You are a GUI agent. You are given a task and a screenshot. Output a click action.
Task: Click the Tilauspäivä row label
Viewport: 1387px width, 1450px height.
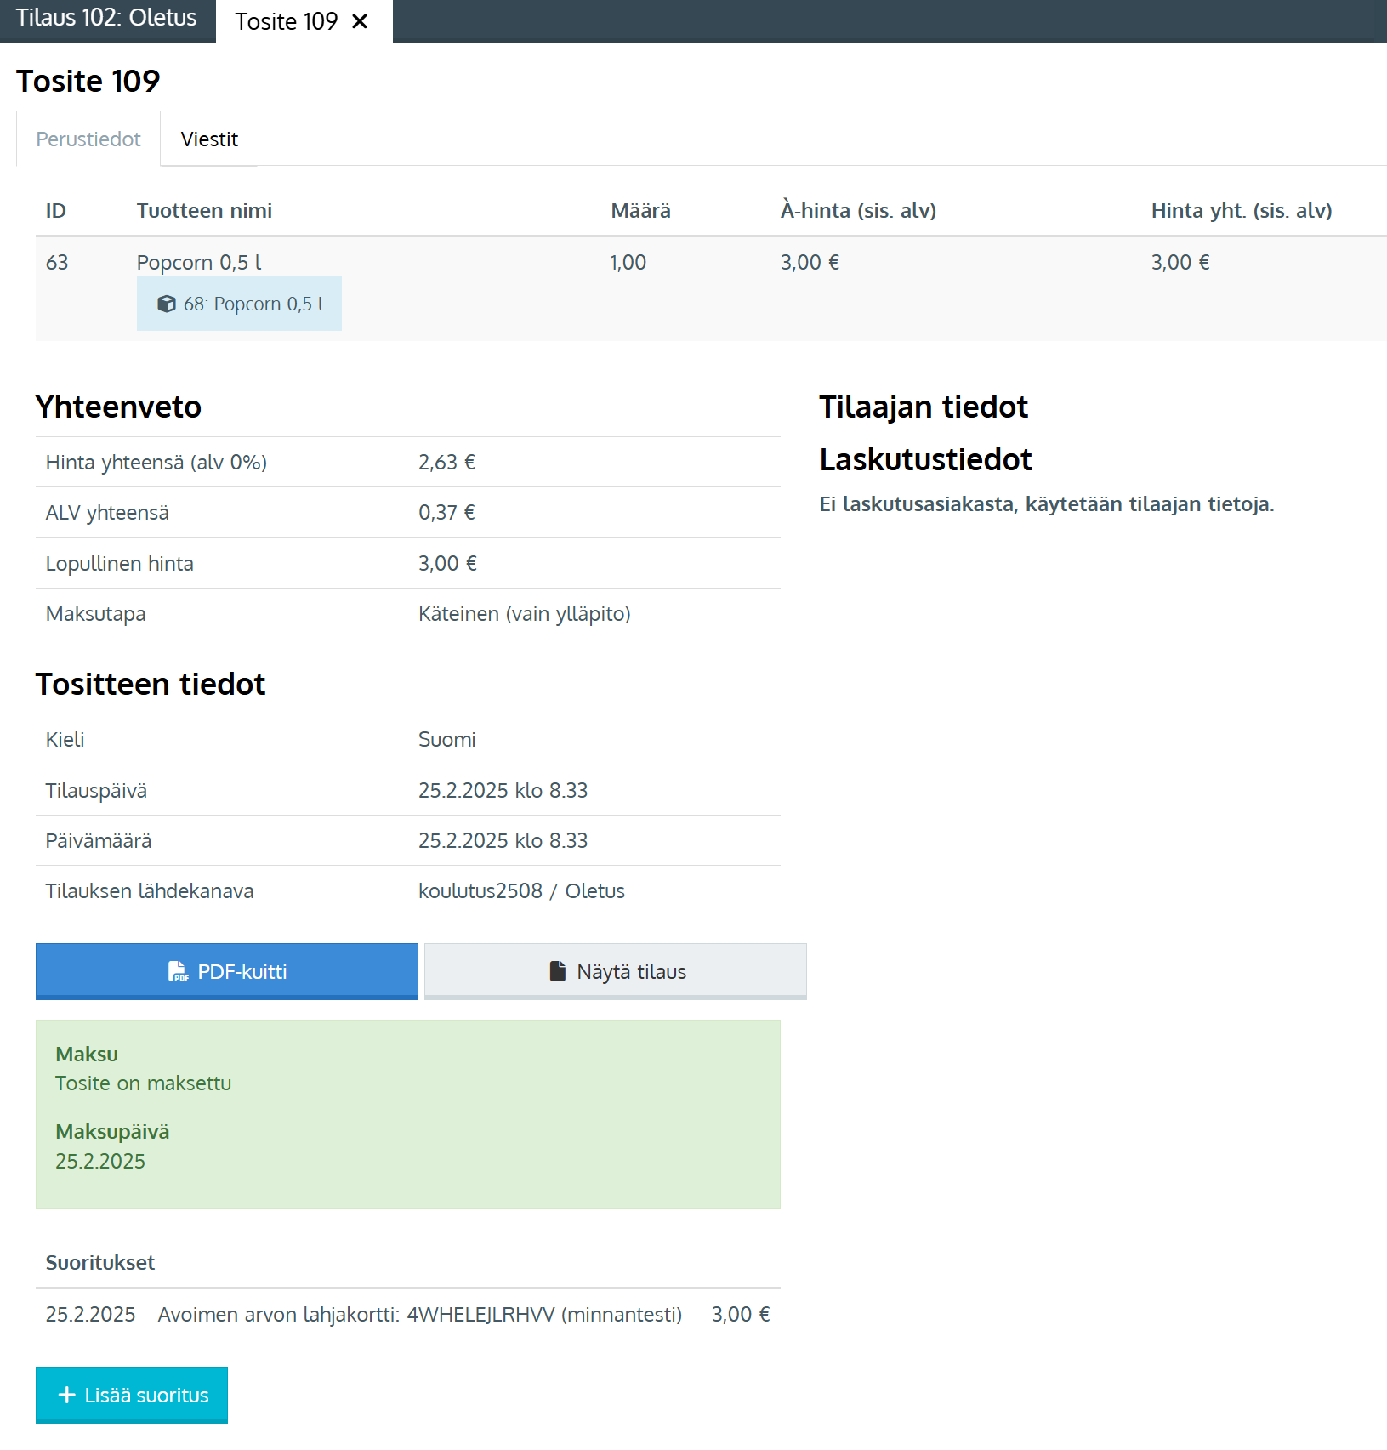tap(96, 790)
